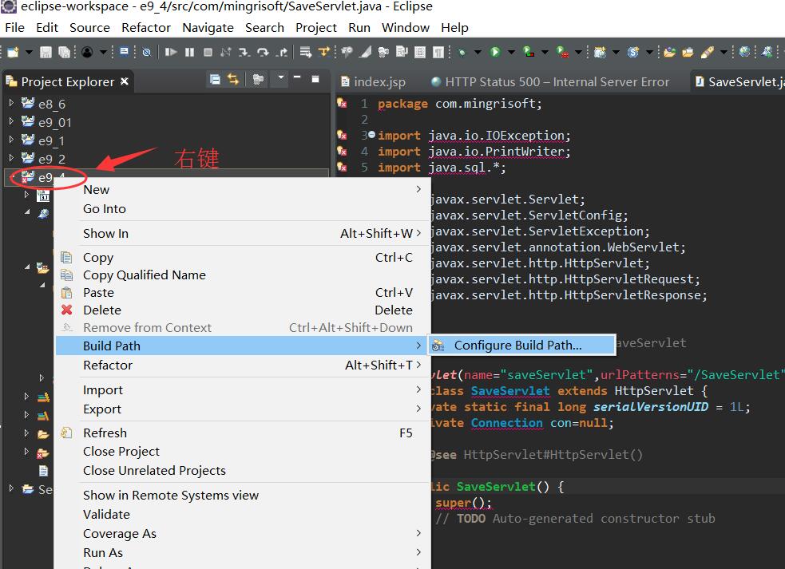Open the Window menu
Image resolution: width=785 pixels, height=569 pixels.
406,27
